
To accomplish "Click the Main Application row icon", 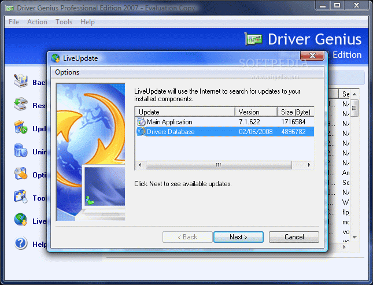I will click(x=141, y=122).
